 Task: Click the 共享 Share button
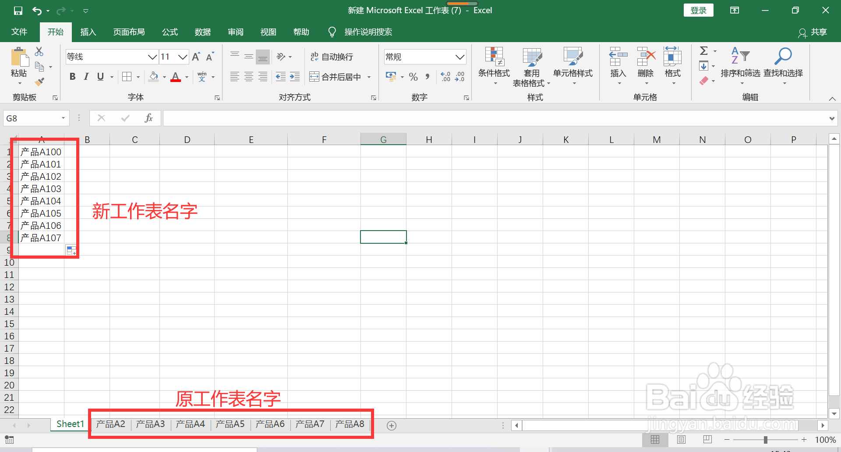point(813,32)
